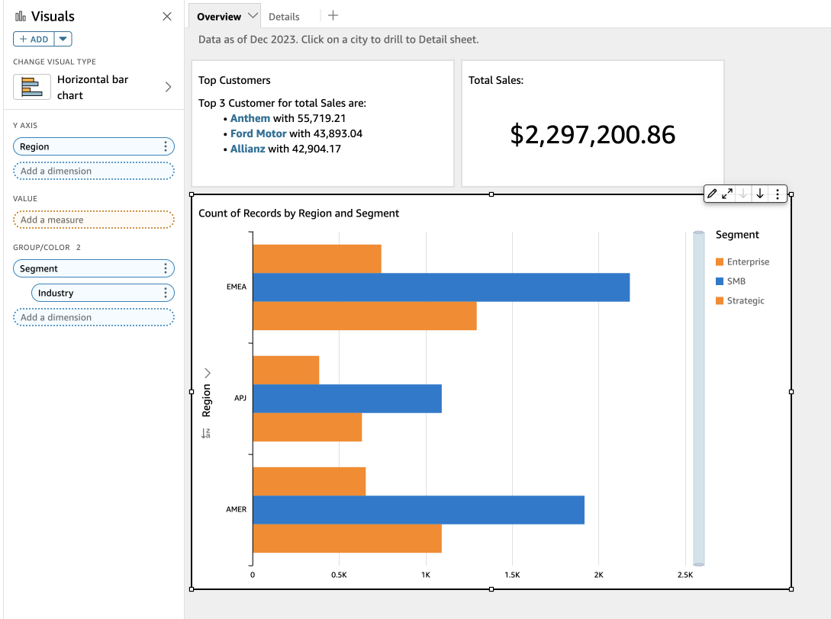Add a new sheet with the plus icon
831x619 pixels.
333,15
